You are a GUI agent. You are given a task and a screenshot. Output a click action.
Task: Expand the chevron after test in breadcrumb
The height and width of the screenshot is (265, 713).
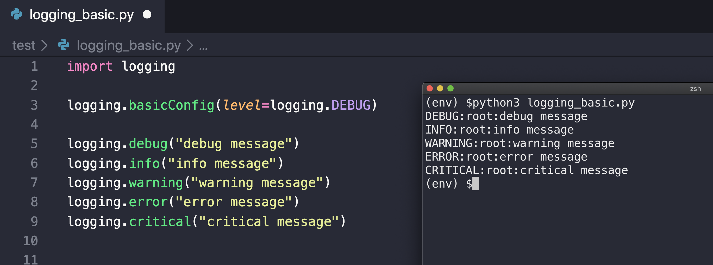coord(44,45)
